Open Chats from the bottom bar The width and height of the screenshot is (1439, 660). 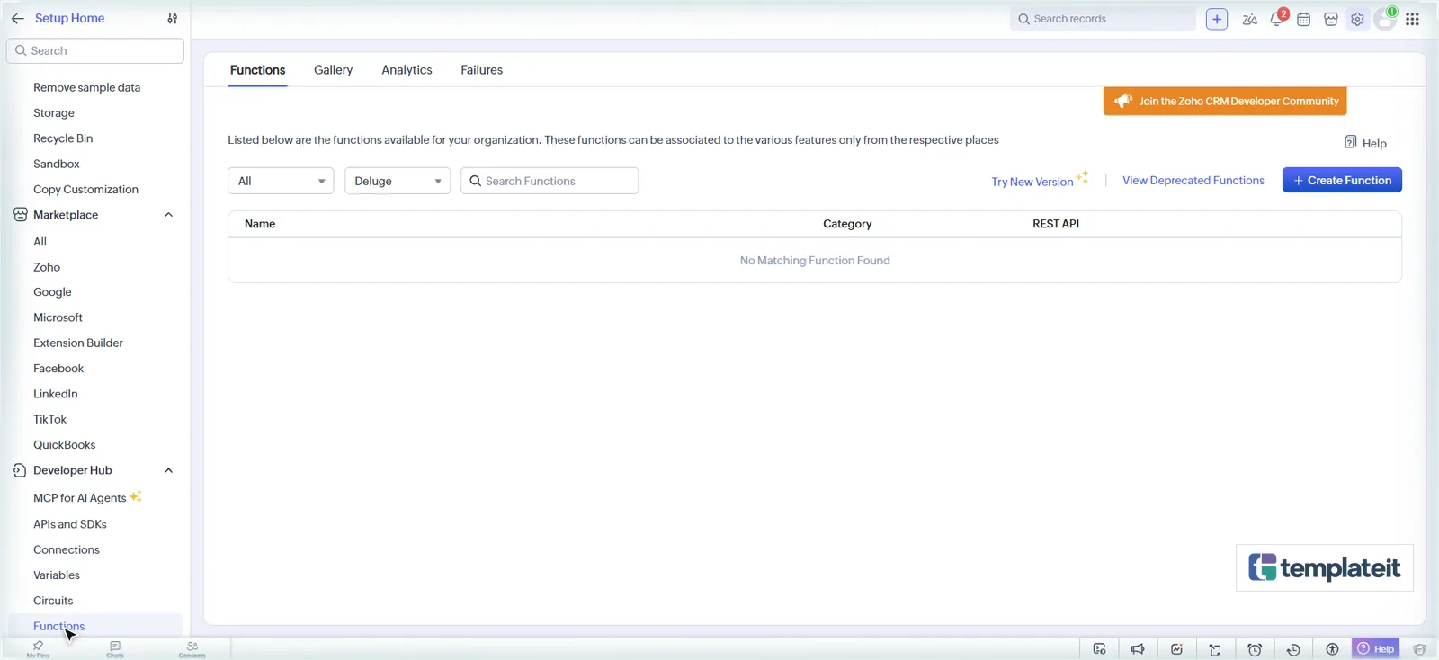pyautogui.click(x=115, y=649)
